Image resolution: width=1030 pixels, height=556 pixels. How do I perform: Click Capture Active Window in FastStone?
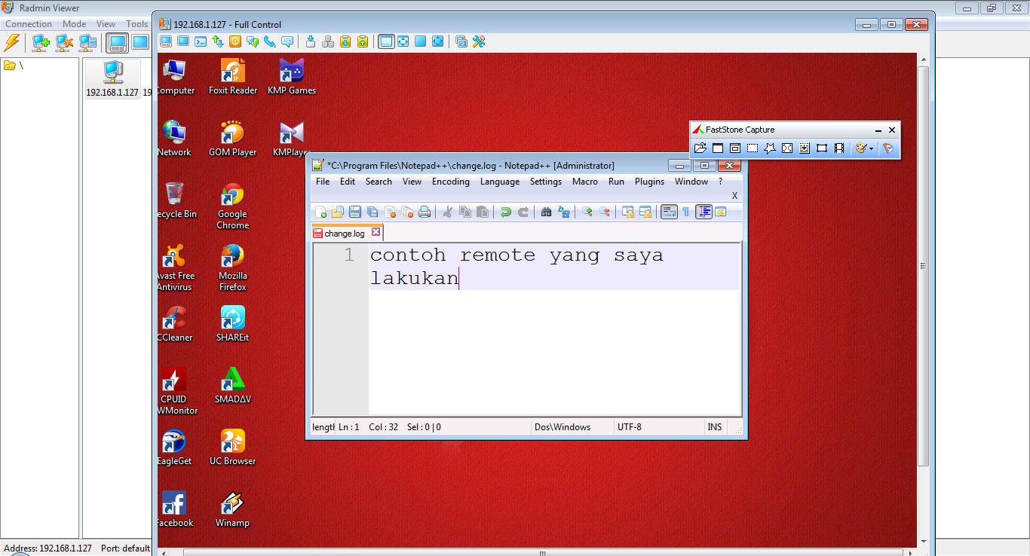pos(718,148)
